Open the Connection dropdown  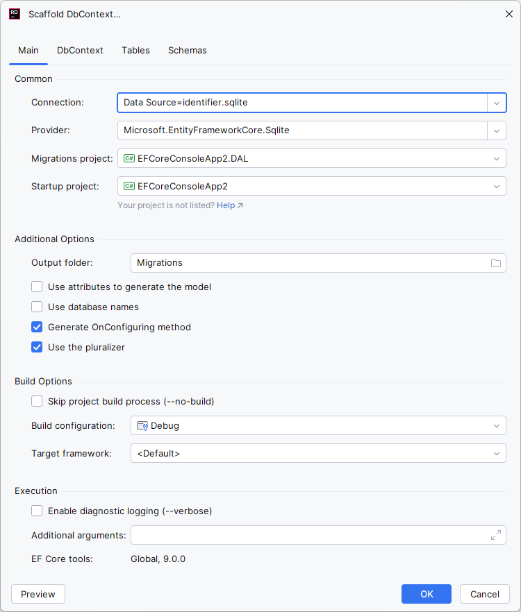click(497, 102)
